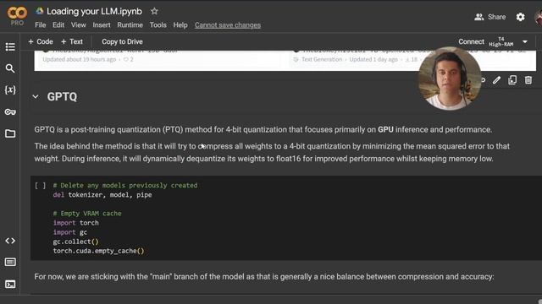The image size is (542, 304).
Task: Expand the Connect options dropdown arrow
Action: pos(525,41)
